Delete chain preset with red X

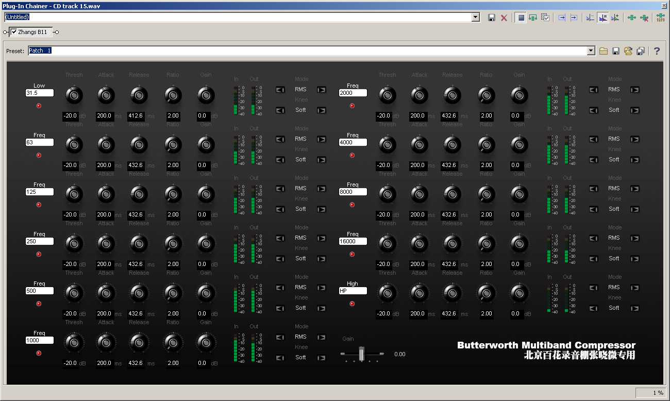tap(504, 18)
